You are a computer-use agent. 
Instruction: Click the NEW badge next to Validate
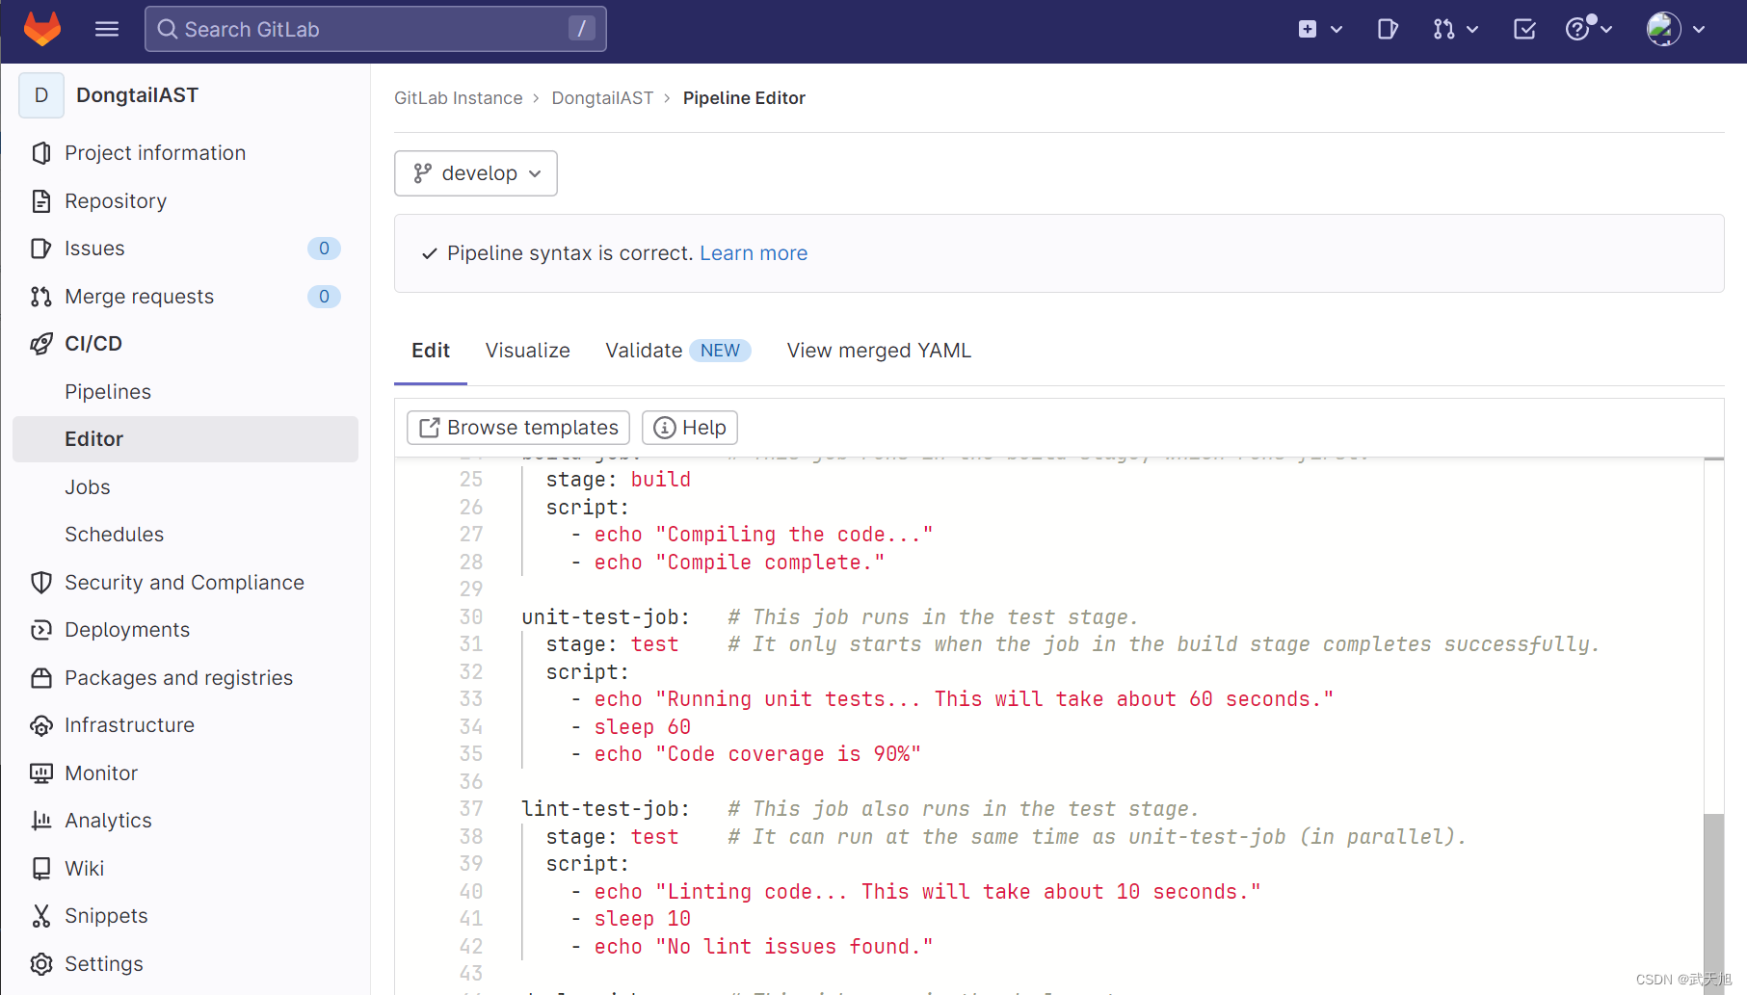(x=720, y=351)
